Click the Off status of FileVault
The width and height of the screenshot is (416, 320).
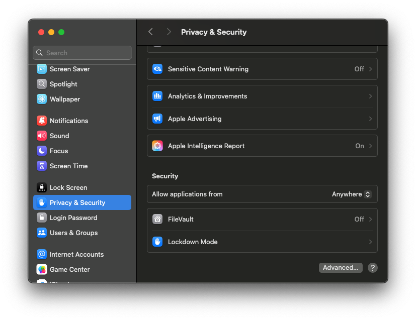[x=359, y=220]
